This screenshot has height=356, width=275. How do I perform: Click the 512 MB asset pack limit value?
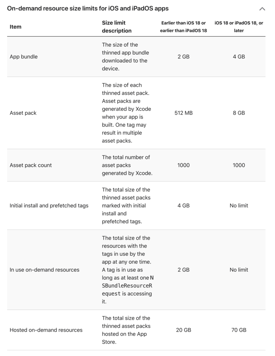pyautogui.click(x=183, y=113)
